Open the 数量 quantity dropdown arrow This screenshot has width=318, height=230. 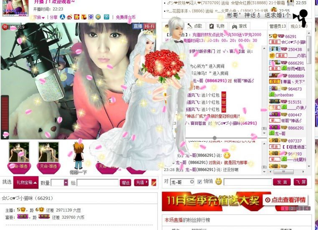(x=66, y=182)
